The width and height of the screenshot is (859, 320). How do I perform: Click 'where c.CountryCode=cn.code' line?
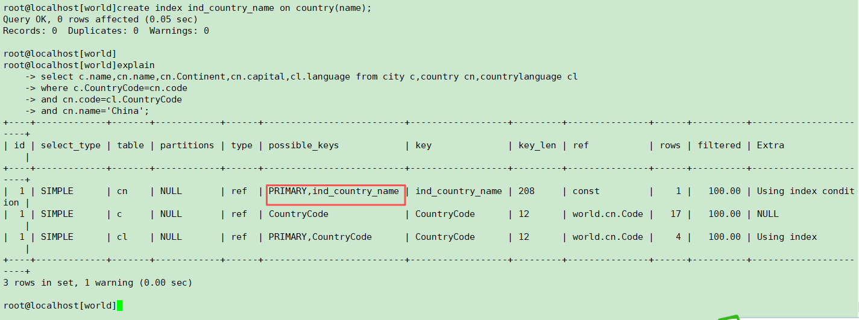[114, 88]
